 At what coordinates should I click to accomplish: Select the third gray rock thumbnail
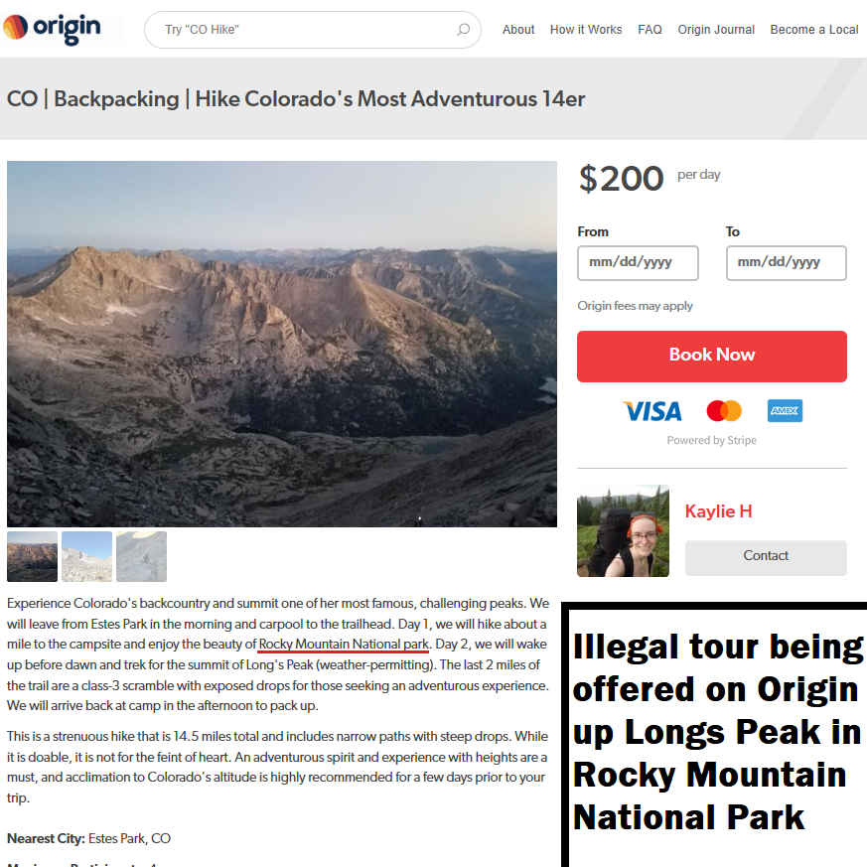[x=142, y=556]
